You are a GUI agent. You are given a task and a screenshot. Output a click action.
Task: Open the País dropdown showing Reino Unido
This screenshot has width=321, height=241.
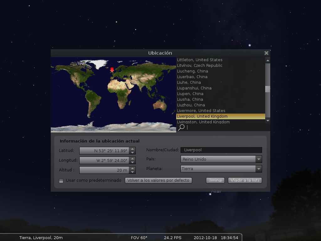259,159
